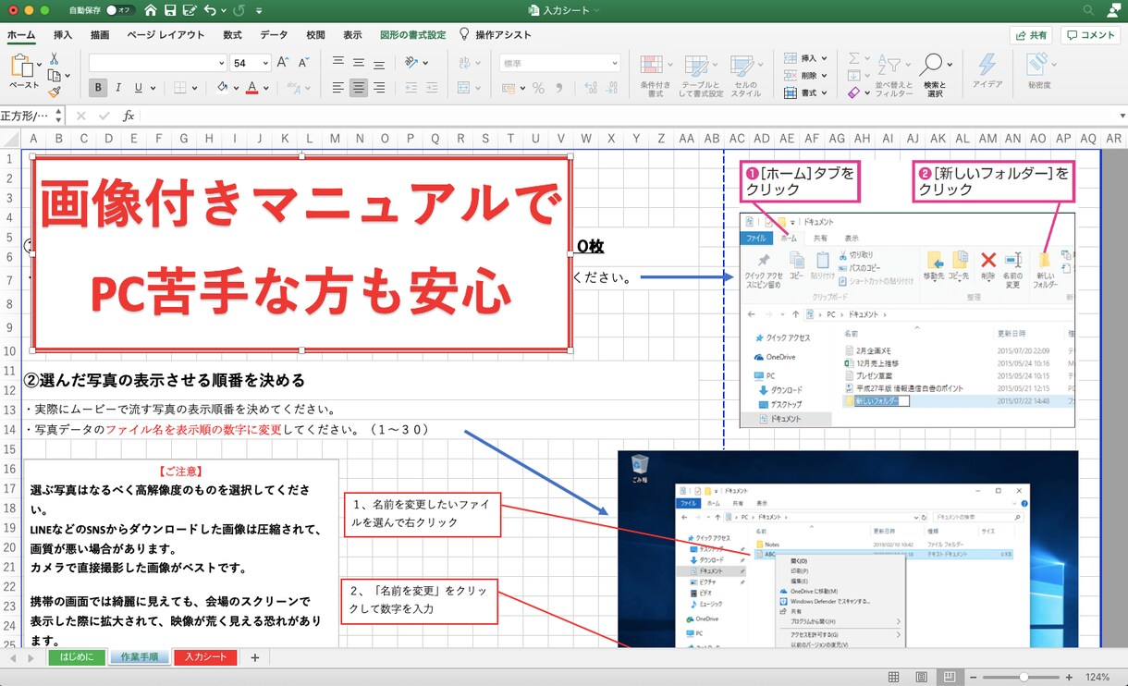Viewport: 1128px width, 686px height.
Task: Click the Sensitivity icon (秘密度)
Action: pyautogui.click(x=1039, y=70)
